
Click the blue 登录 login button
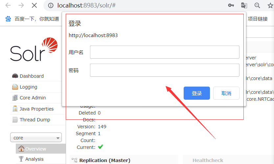[197, 93]
